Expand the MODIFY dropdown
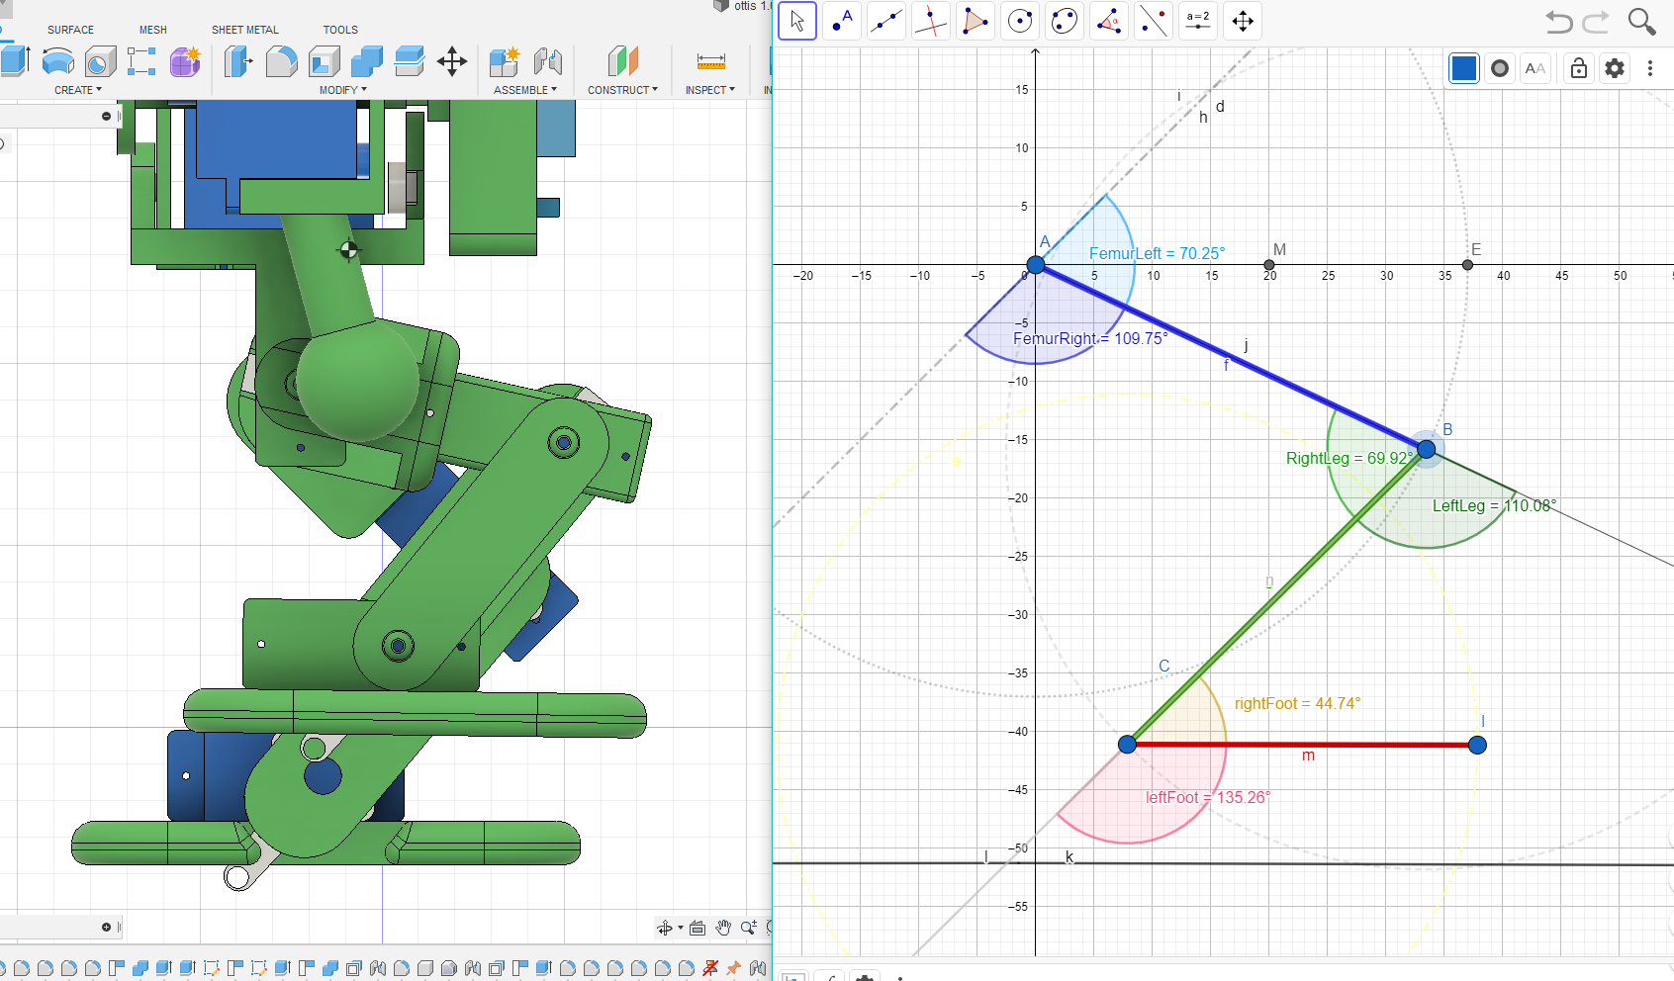This screenshot has height=981, width=1674. [342, 90]
